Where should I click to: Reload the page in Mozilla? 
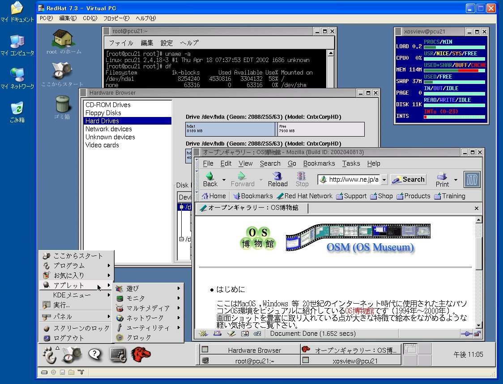pyautogui.click(x=277, y=179)
